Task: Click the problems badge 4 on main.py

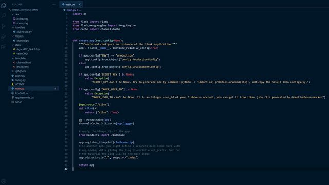Action: [x=55, y=89]
